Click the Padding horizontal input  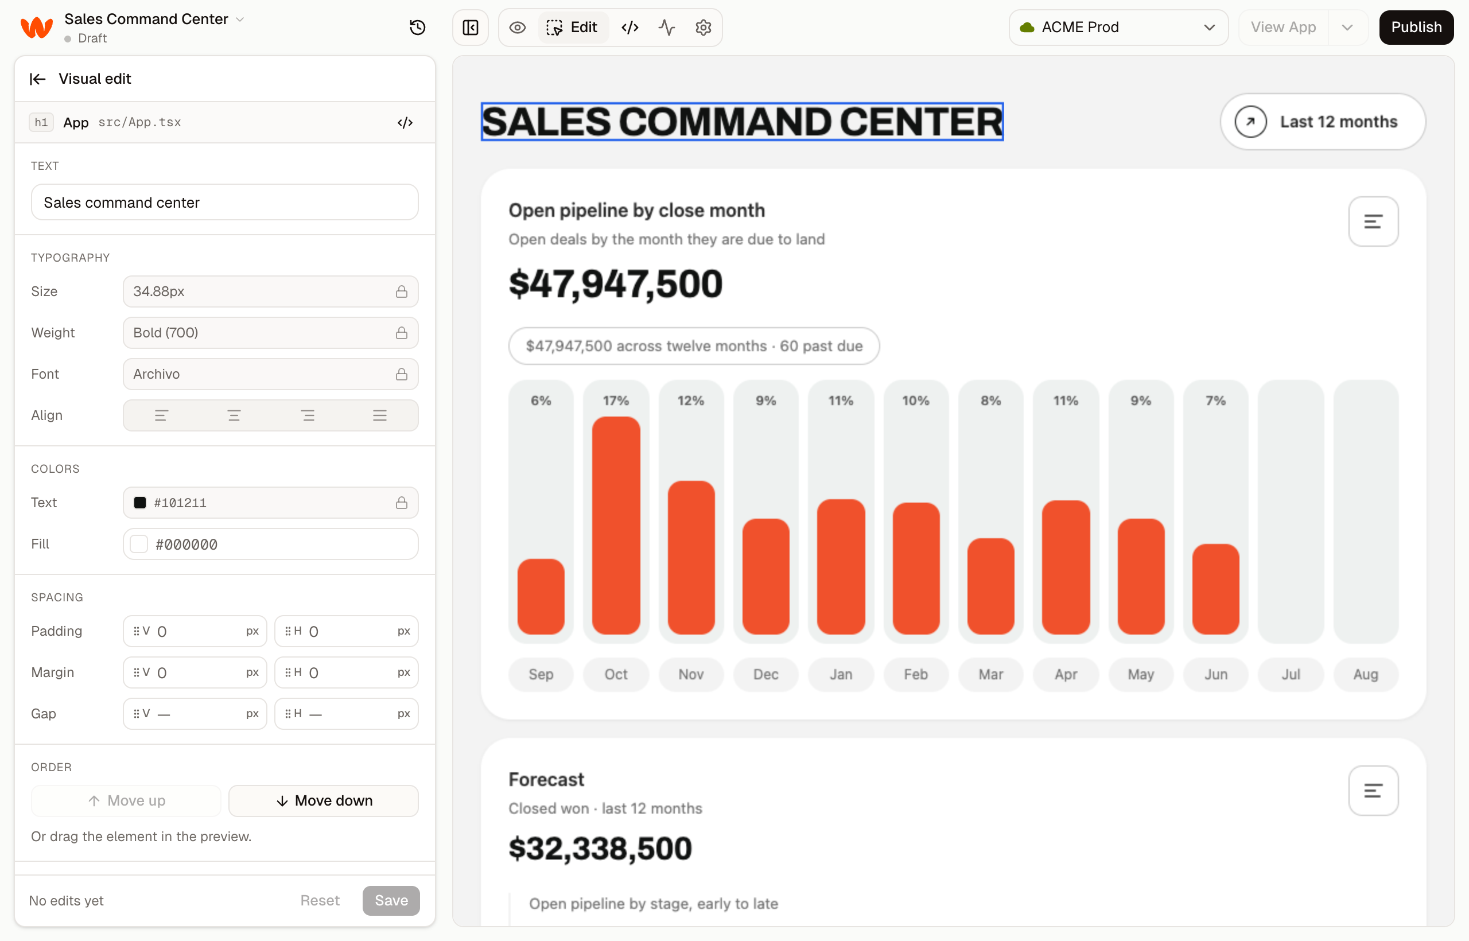(347, 631)
